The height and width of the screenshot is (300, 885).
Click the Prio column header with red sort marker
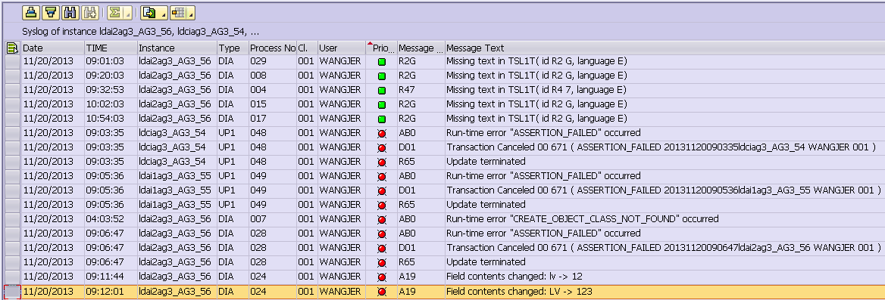pyautogui.click(x=381, y=48)
